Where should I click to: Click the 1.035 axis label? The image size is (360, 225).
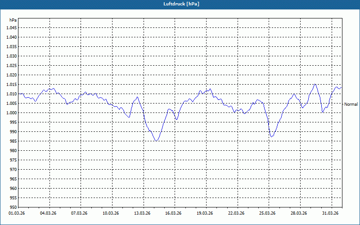(x=12, y=47)
